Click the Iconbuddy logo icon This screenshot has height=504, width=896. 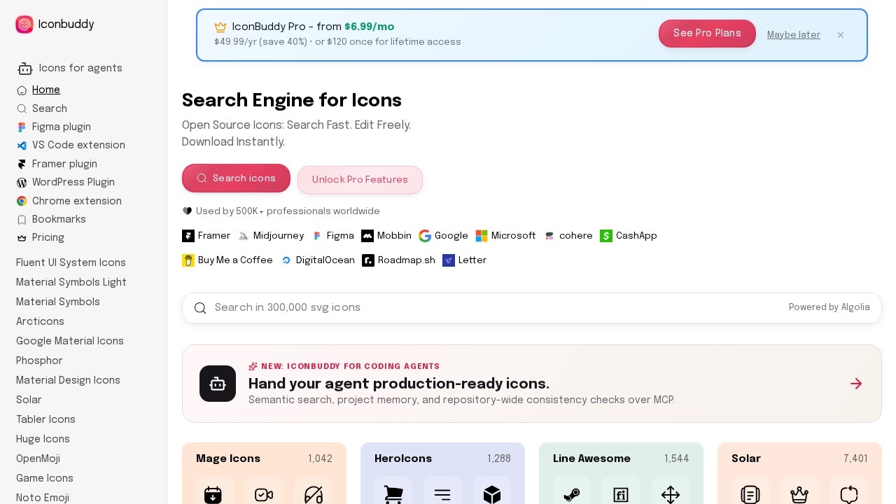pos(24,24)
